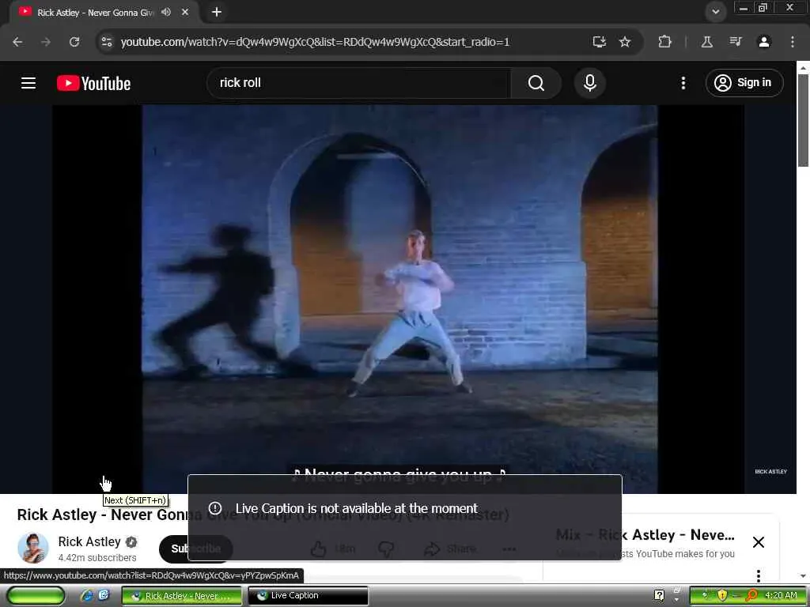Bookmark this page with the star icon

point(625,42)
